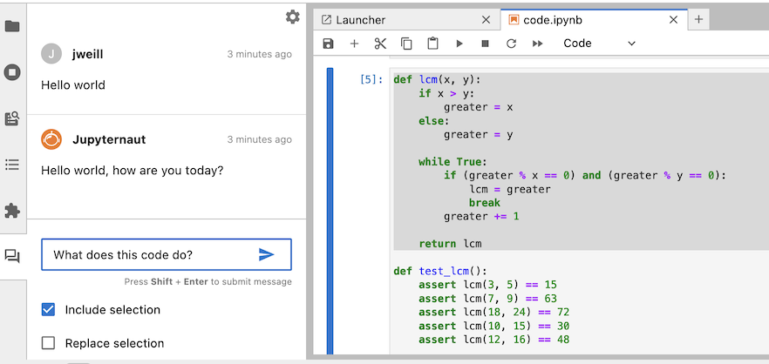Screen dimensions: 769x364
Task: Click the 'lcm = greater' line
Action: tap(509, 189)
